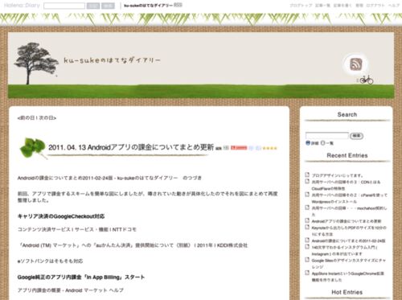Screen dimensions: 402x300
Task: Click the Hot Entries heading
Action: pos(347,292)
